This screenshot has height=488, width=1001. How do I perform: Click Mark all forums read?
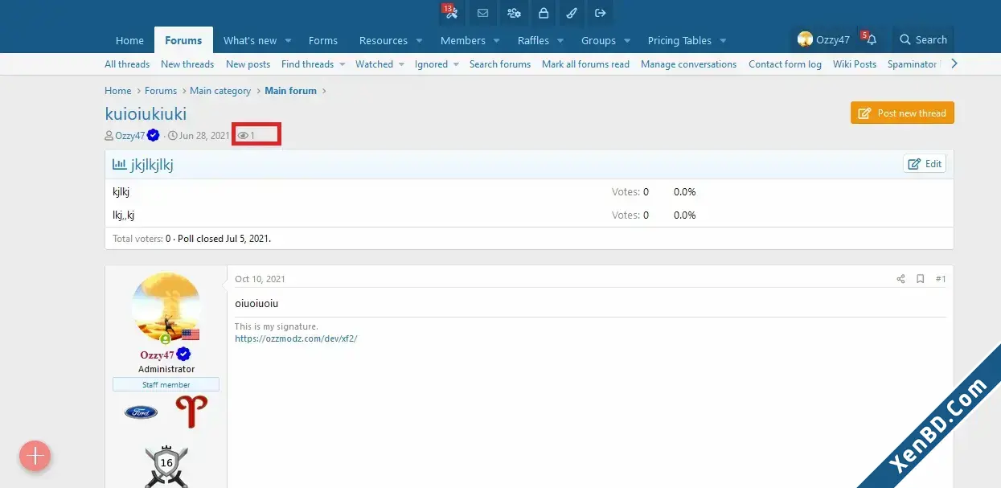pyautogui.click(x=585, y=64)
